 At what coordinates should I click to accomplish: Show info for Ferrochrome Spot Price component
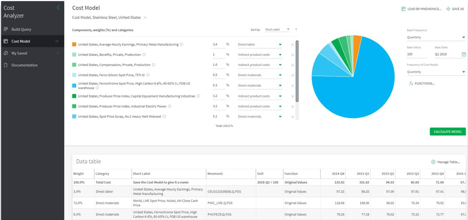click(x=97, y=88)
